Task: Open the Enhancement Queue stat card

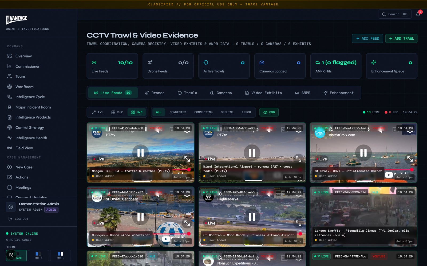Action: (392, 66)
